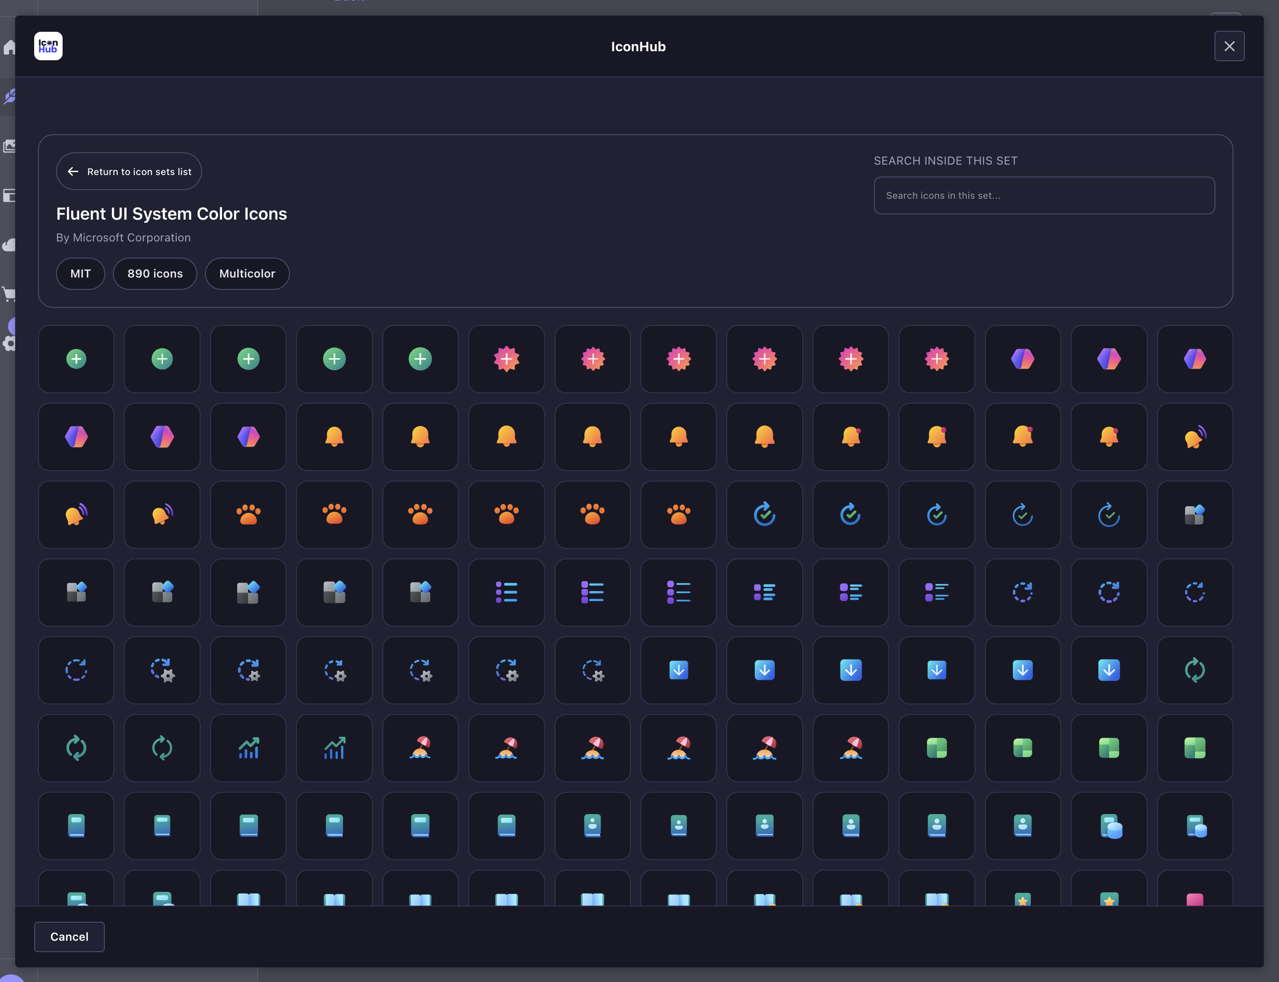Select the apps icon beside the clockwise checkmark icons
Viewport: 1279px width, 982px height.
[x=1195, y=514]
